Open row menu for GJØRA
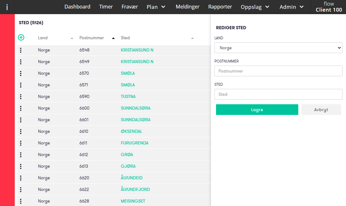Viewport: 346px width, 206px height. 21,166
